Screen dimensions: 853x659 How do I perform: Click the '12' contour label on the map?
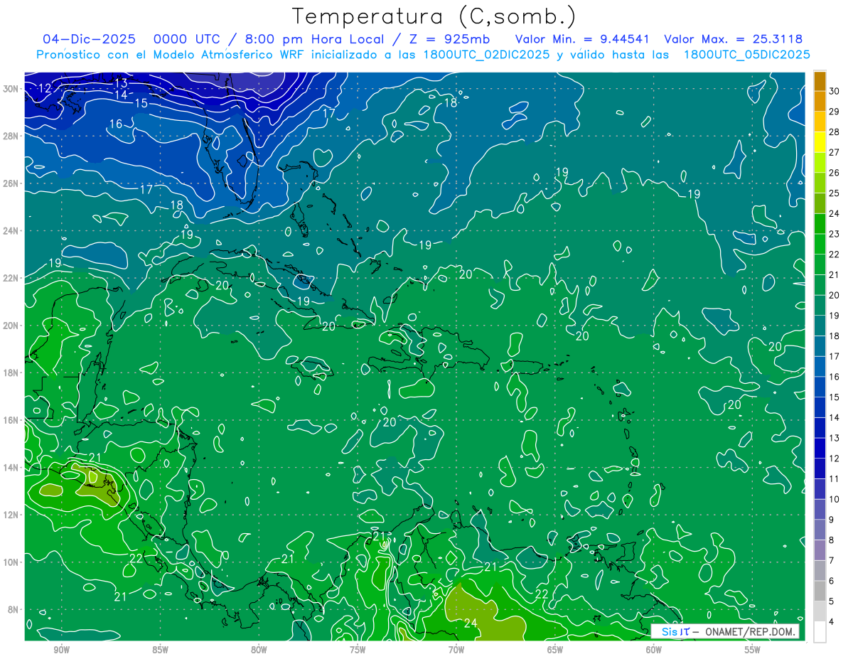[x=45, y=88]
